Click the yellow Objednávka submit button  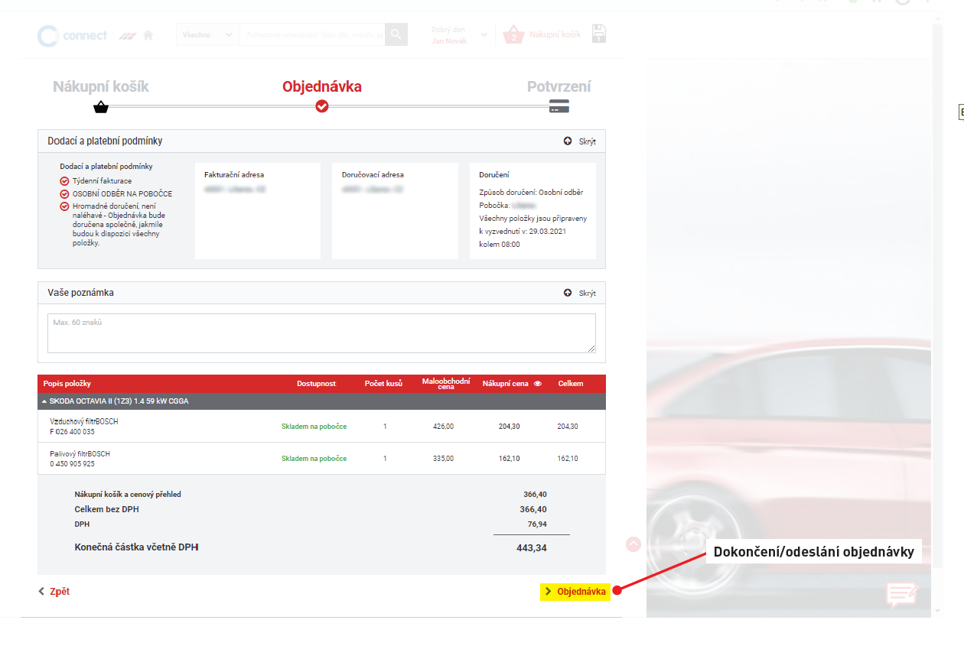point(575,592)
